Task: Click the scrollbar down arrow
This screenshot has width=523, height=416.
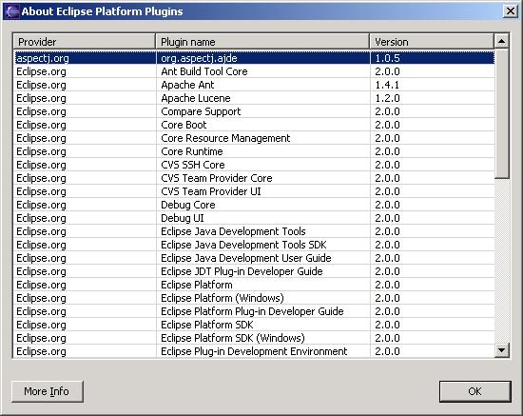Action: click(x=501, y=350)
